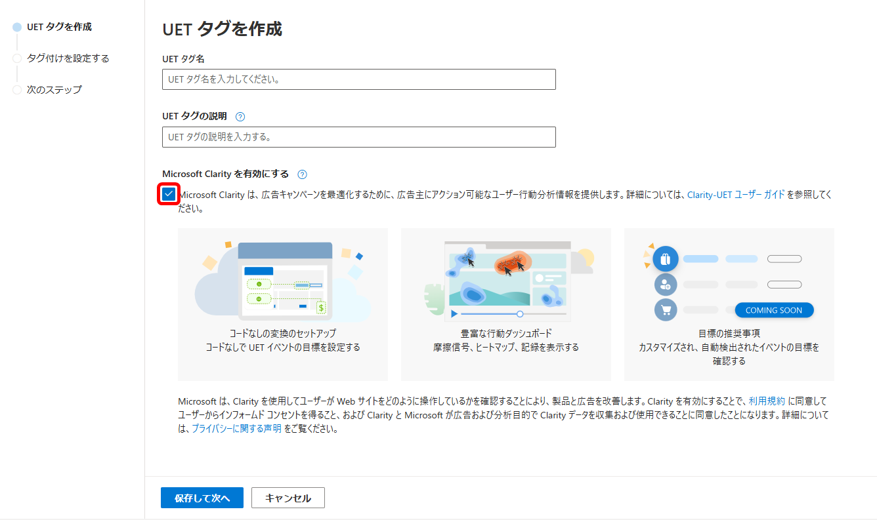877x520 pixels.
Task: Open the プライバシーに関する声明 link
Action: [236, 430]
